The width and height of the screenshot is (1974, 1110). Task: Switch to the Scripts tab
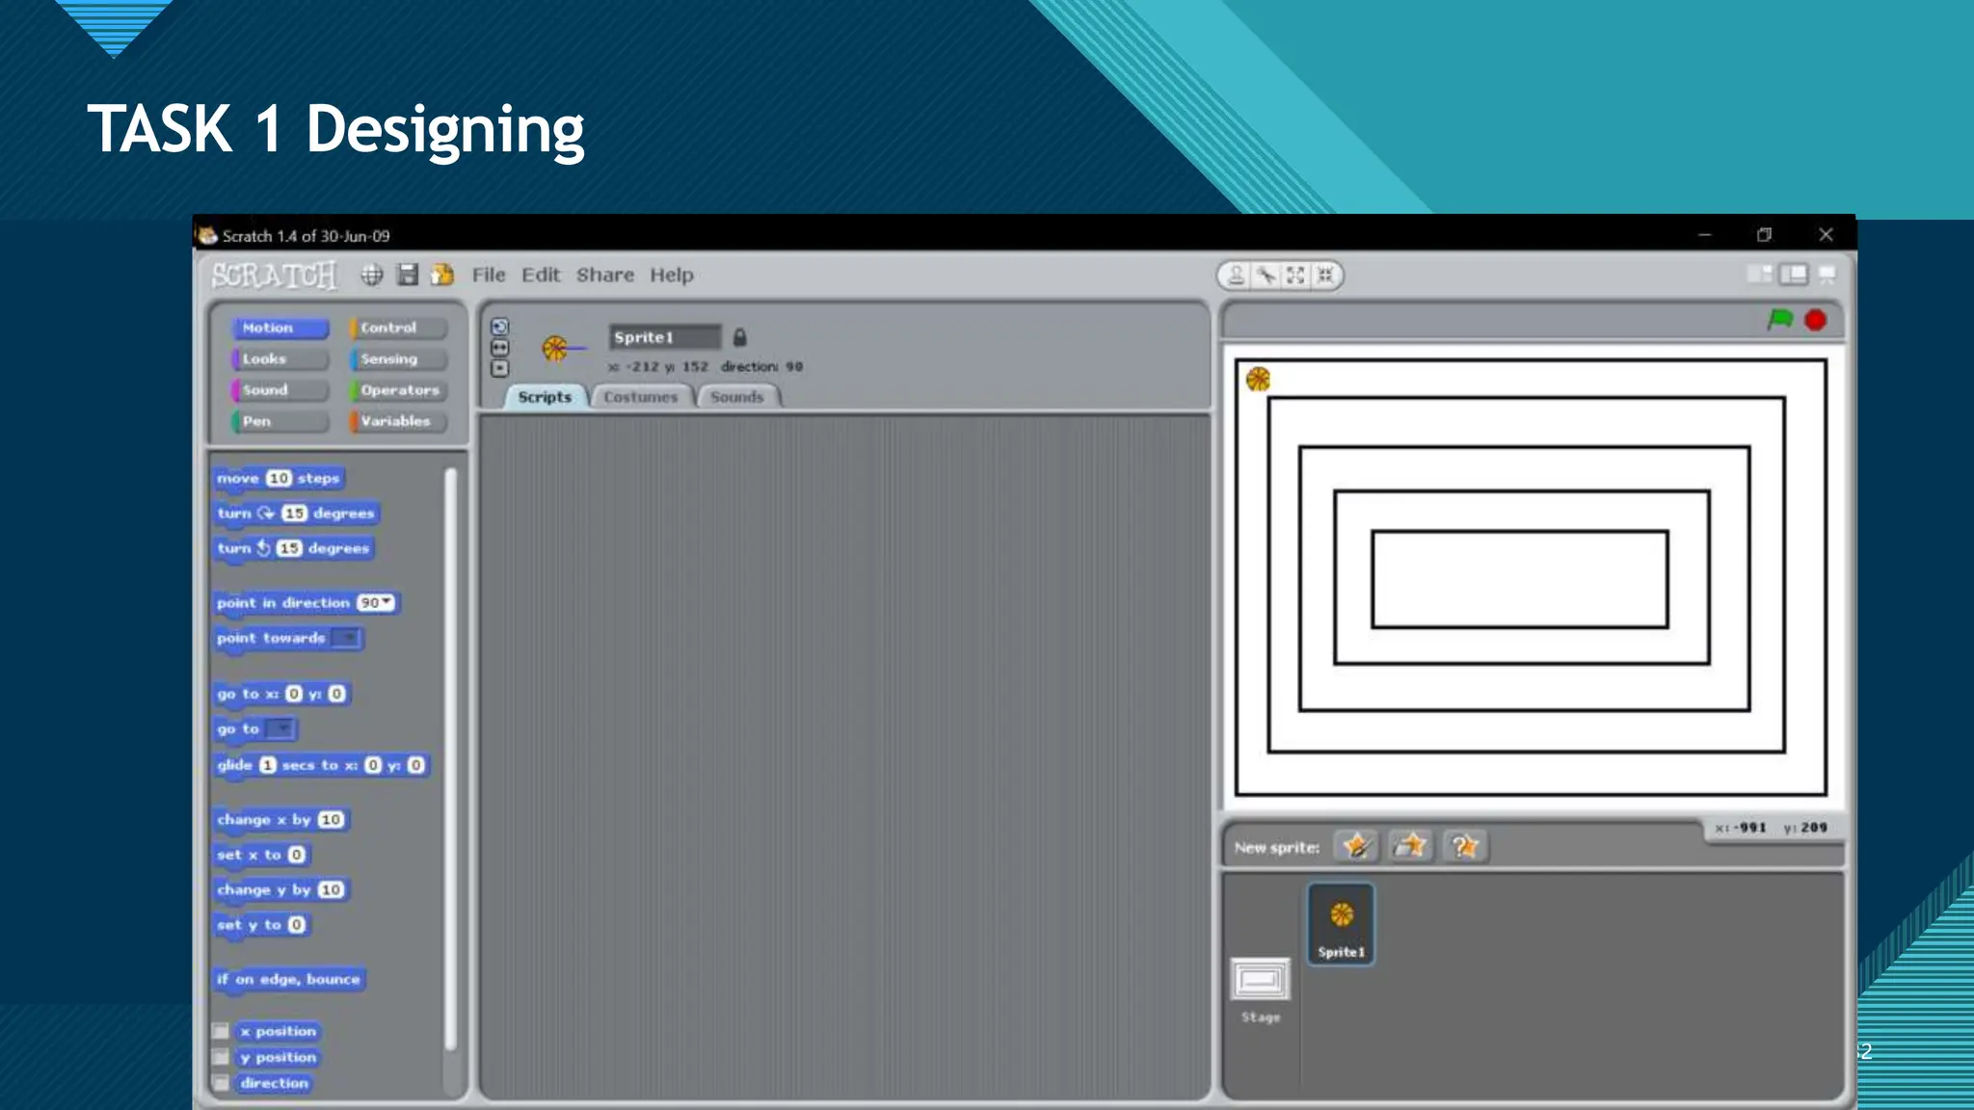point(545,397)
